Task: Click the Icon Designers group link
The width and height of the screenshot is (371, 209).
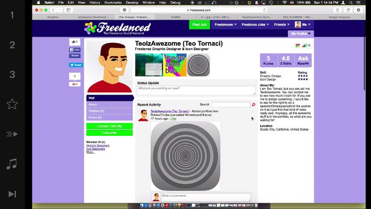Action: [96, 149]
